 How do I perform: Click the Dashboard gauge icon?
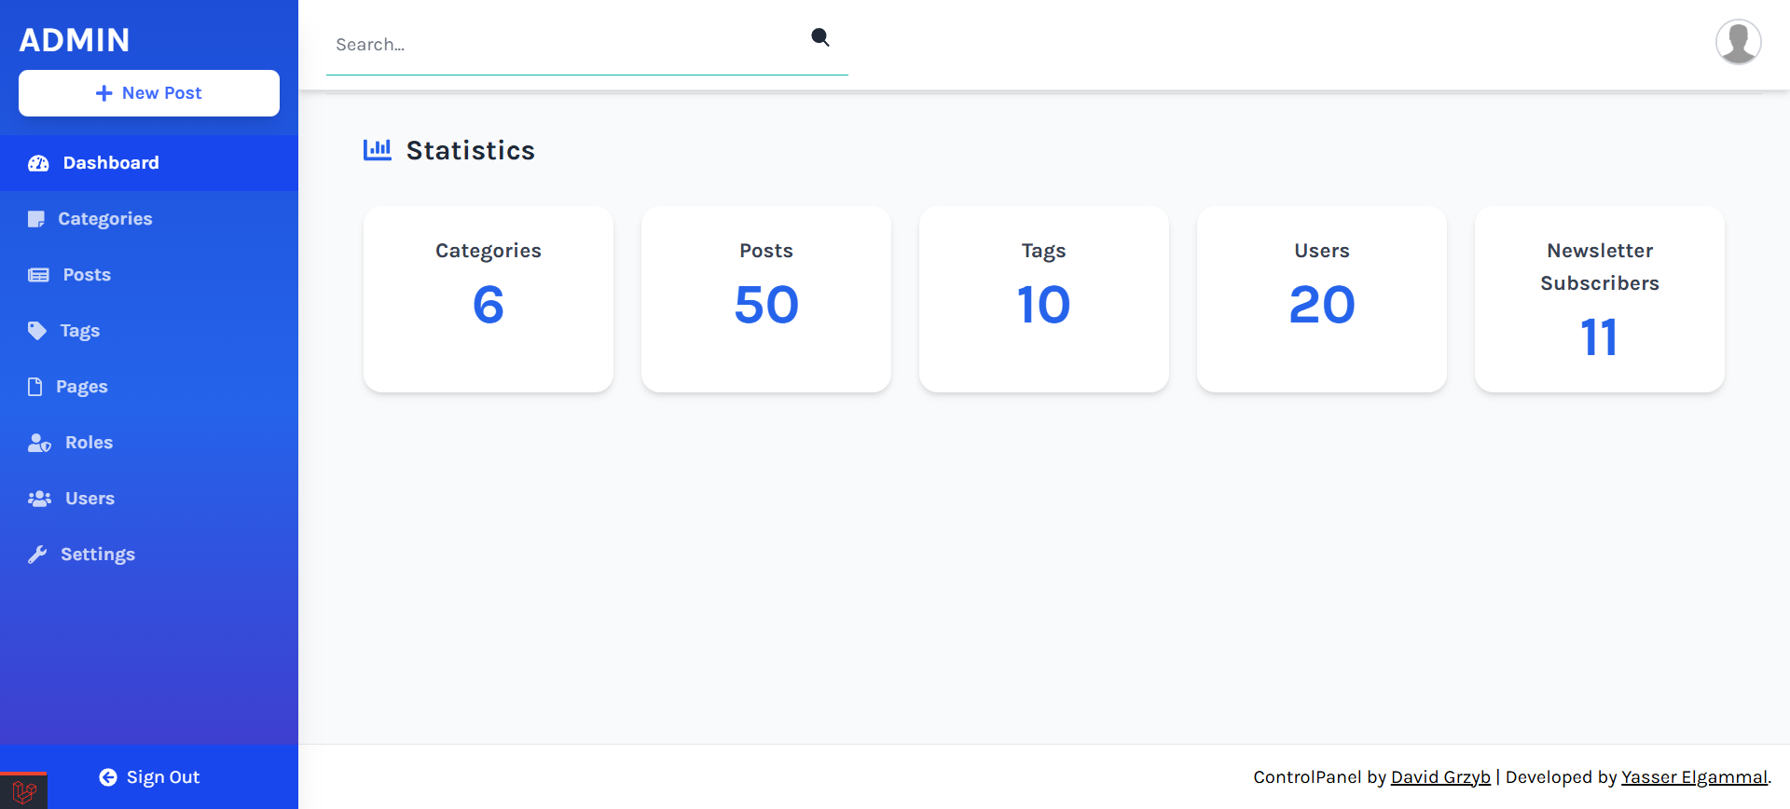coord(38,163)
